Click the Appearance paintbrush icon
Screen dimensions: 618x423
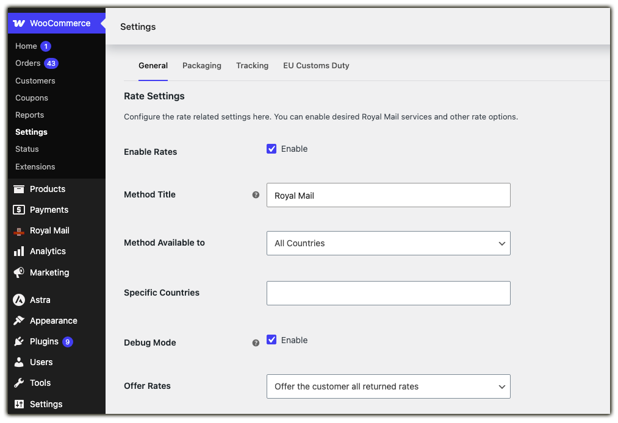(19, 321)
